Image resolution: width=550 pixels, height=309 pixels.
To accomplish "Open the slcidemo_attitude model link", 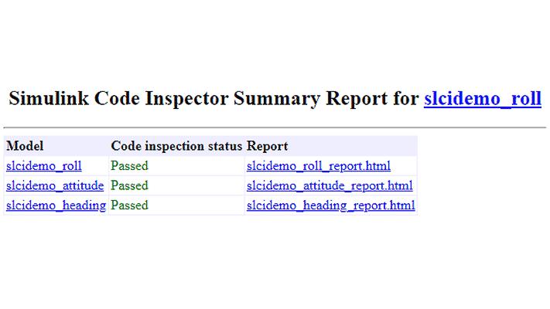I will (55, 186).
